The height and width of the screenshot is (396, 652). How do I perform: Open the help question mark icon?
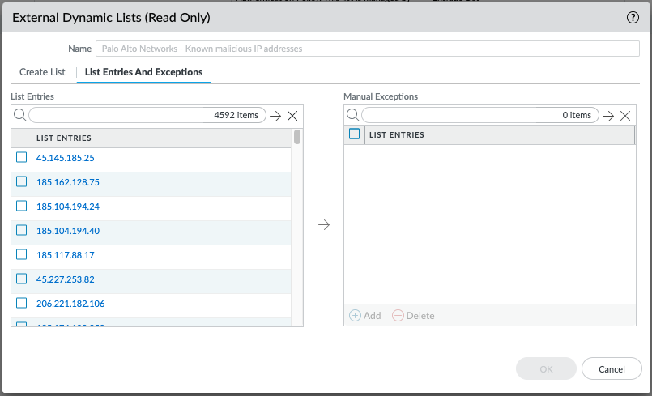click(x=633, y=17)
